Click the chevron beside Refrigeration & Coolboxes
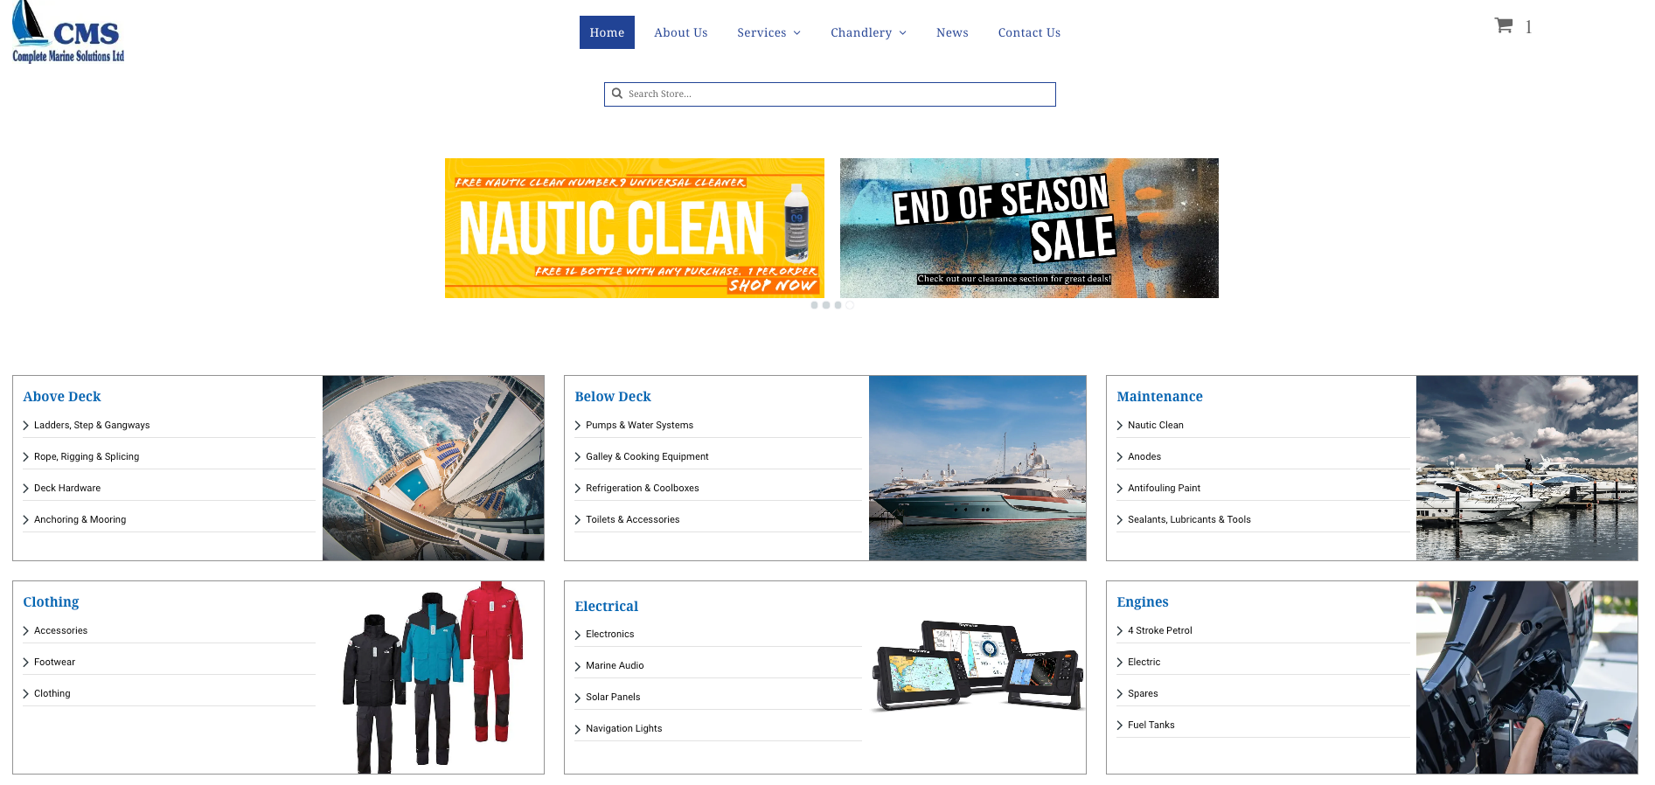Image resolution: width=1655 pixels, height=785 pixels. [x=578, y=489]
